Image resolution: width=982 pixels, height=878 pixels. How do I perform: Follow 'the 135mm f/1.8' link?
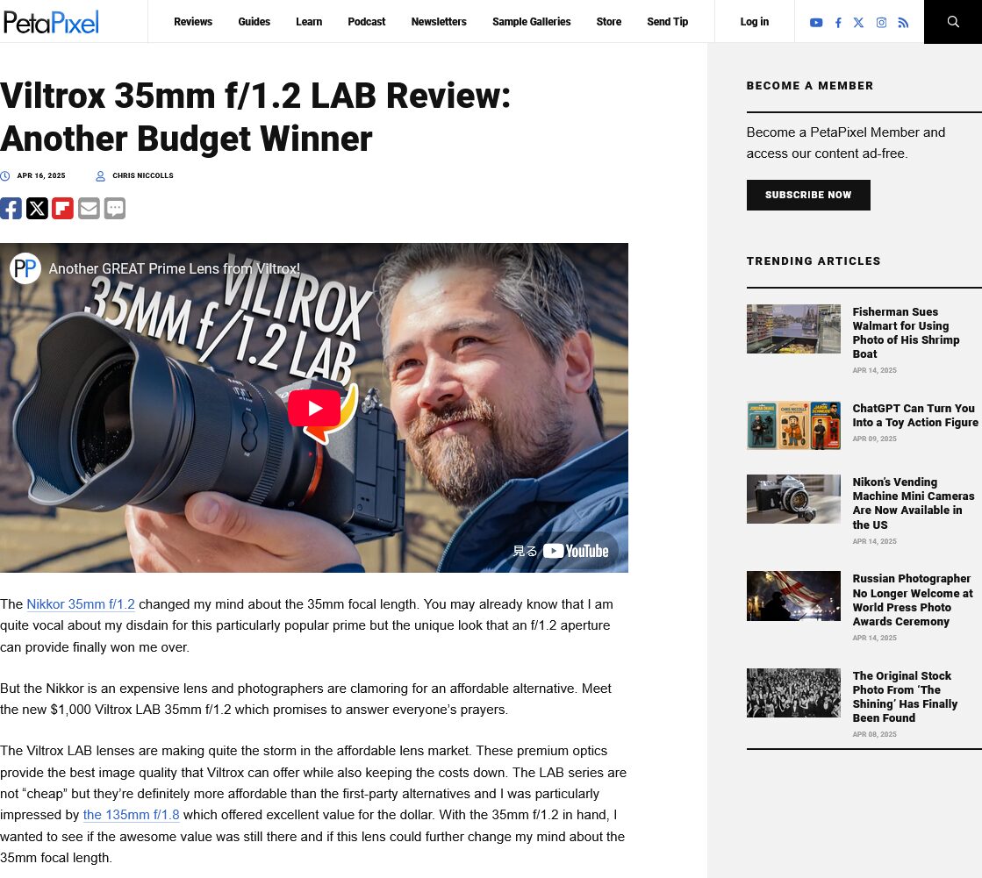pos(131,815)
